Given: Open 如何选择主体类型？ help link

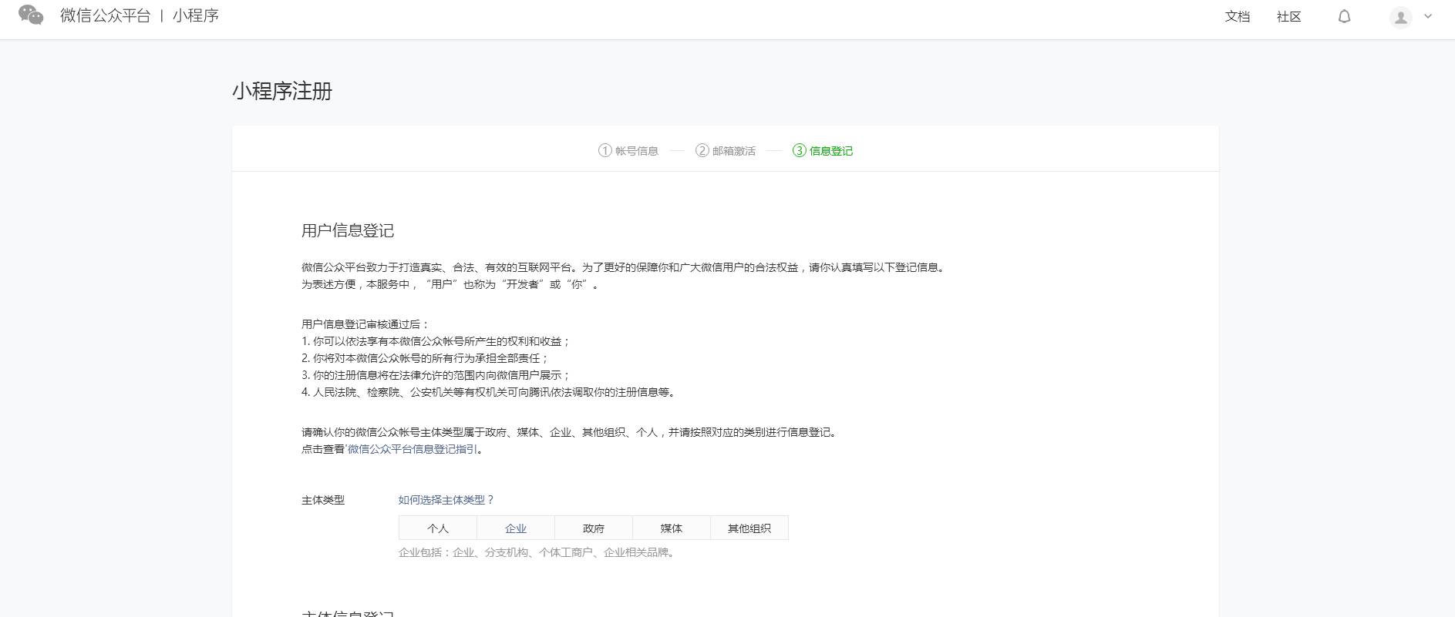Looking at the screenshot, I should 446,500.
